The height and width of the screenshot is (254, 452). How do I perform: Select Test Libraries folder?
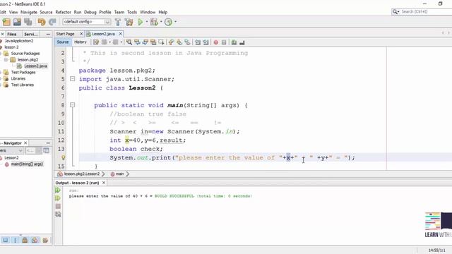click(x=23, y=85)
